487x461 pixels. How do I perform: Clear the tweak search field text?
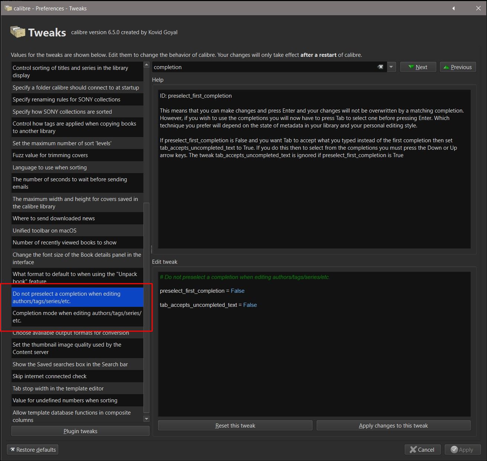point(380,67)
